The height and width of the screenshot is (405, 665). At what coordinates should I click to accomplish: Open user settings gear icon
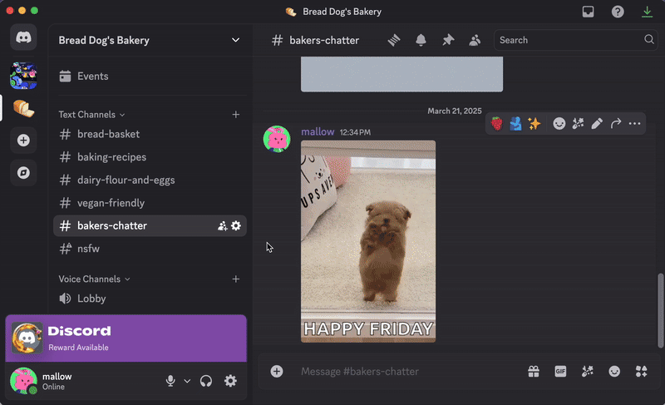(x=230, y=381)
